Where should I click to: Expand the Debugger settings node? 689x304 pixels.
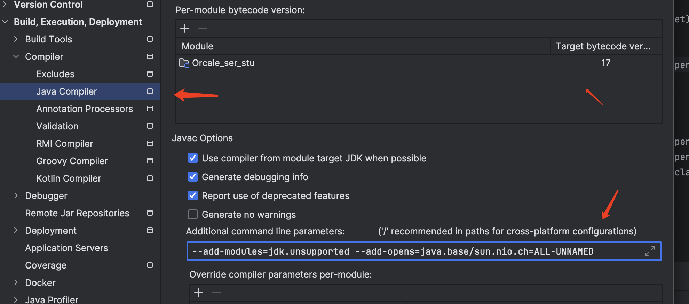pos(16,195)
